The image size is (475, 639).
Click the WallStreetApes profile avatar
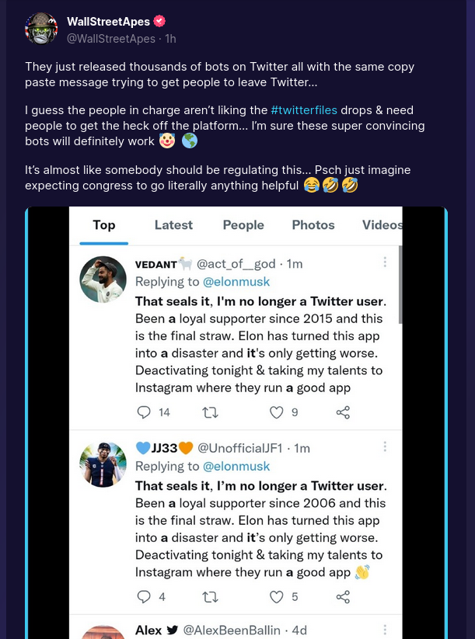(x=41, y=29)
